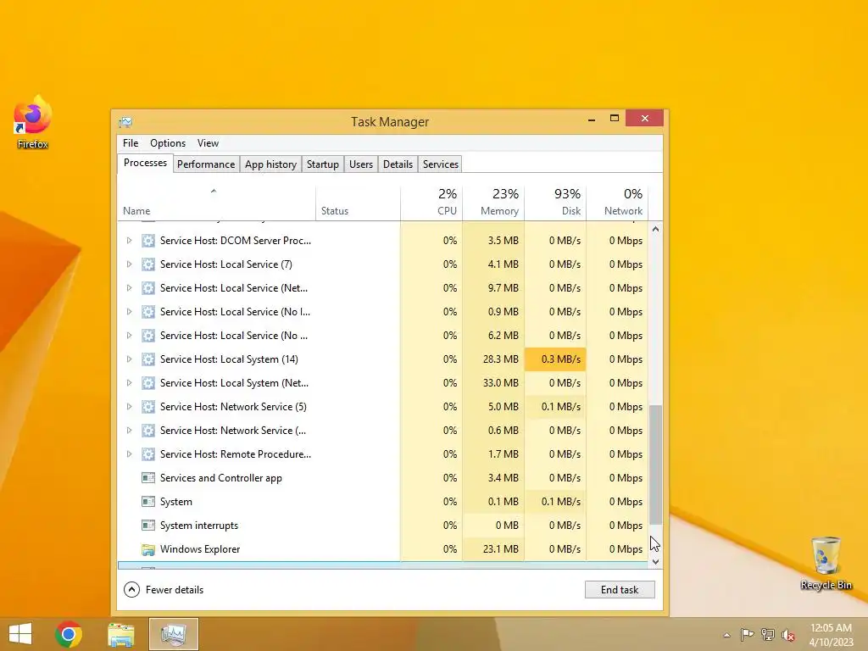Image resolution: width=868 pixels, height=651 pixels.
Task: Click the muted volume tray icon
Action: coord(788,635)
